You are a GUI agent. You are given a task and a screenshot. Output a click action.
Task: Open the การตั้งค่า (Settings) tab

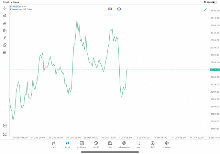[167, 145]
